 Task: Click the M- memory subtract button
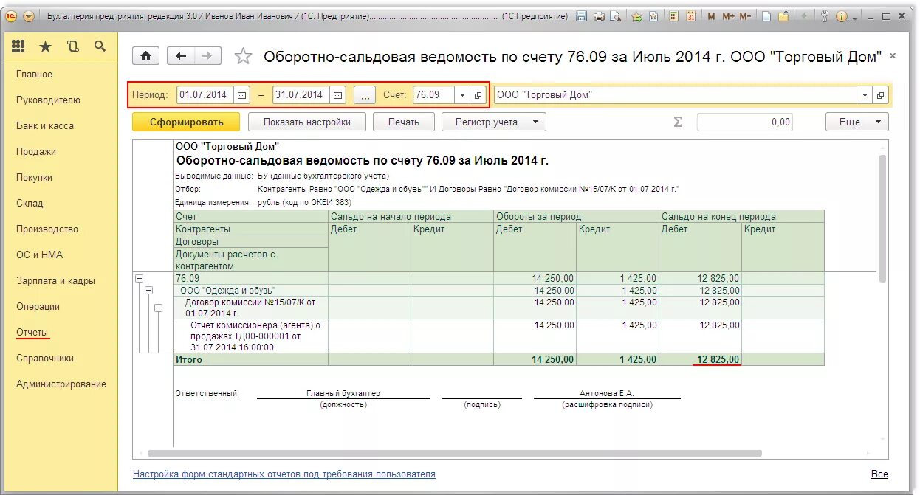(x=745, y=16)
